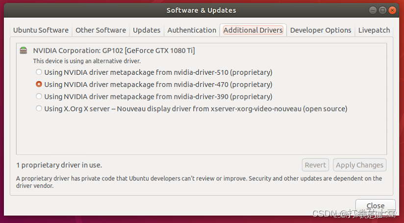
Task: Click the Apply Changes button
Action: pos(359,165)
